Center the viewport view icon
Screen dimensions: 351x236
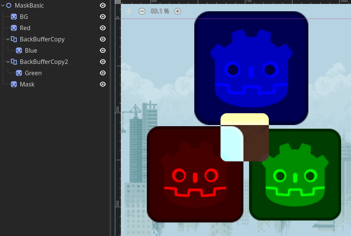[x=128, y=11]
